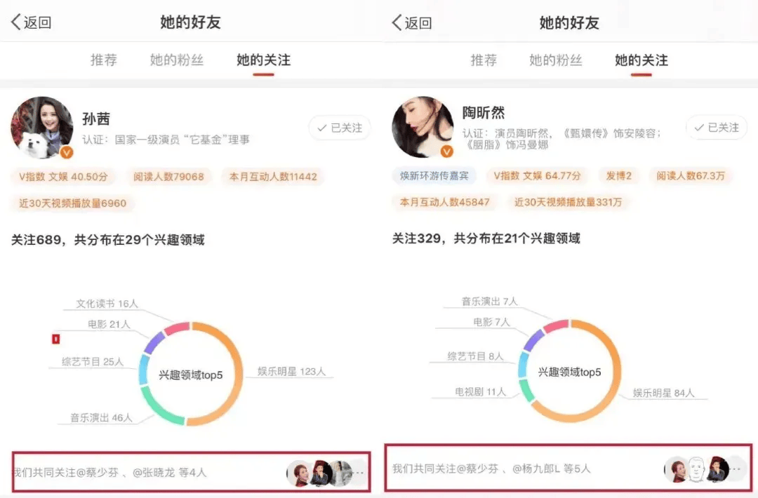Click the 电视剧 11人 chart label
The width and height of the screenshot is (758, 498).
click(x=481, y=392)
